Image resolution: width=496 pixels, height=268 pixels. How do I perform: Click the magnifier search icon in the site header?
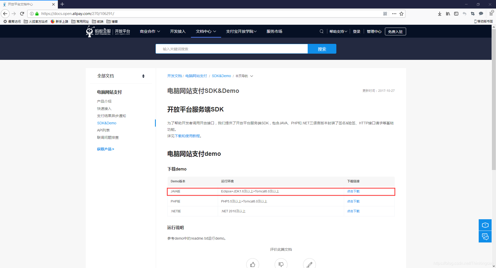point(322,31)
